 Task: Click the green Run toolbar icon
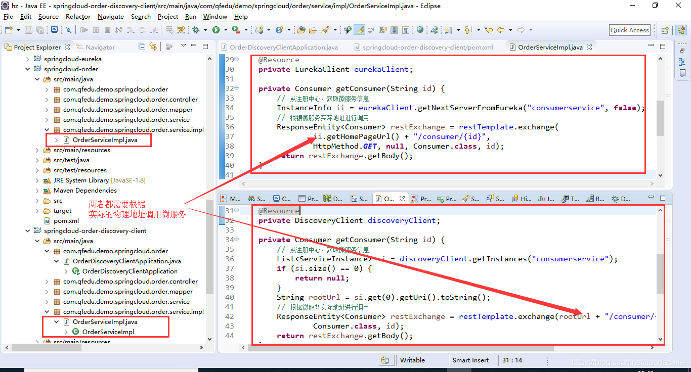coord(216,30)
